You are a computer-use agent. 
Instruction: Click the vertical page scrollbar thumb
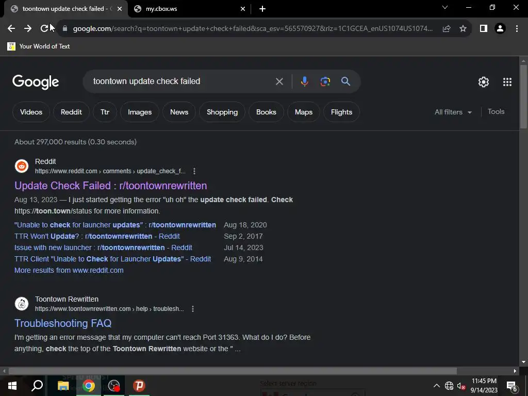pos(523,96)
